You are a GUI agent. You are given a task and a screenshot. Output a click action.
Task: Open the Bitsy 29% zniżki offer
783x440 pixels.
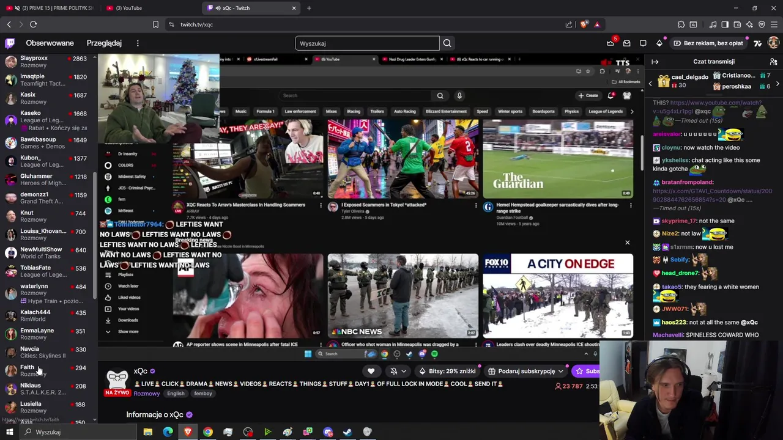click(x=447, y=371)
